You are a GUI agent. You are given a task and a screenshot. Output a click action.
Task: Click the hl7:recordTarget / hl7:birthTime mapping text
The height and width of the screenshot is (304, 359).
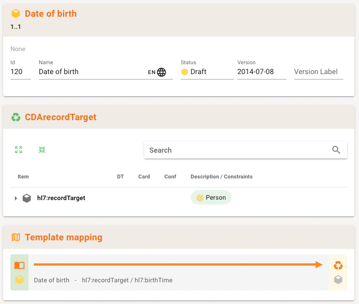[x=127, y=280]
